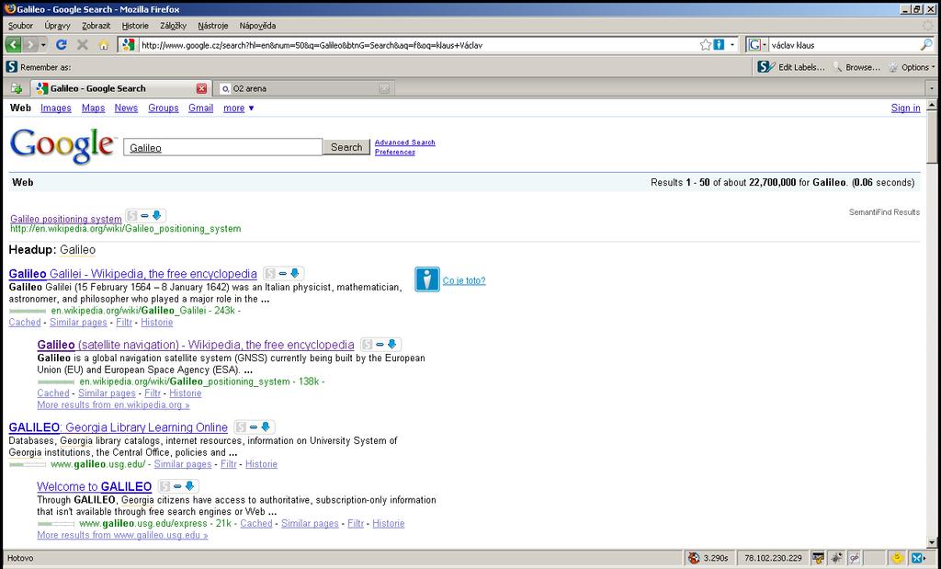Open the Preferences link
Screen dimensions: 941x569
click(395, 152)
